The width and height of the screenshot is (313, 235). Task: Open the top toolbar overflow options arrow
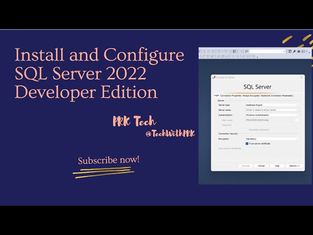309,52
